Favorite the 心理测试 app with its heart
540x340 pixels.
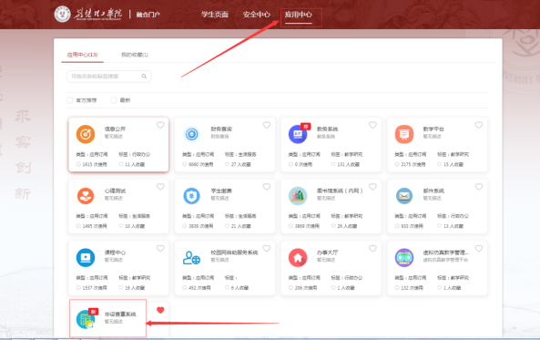160,187
